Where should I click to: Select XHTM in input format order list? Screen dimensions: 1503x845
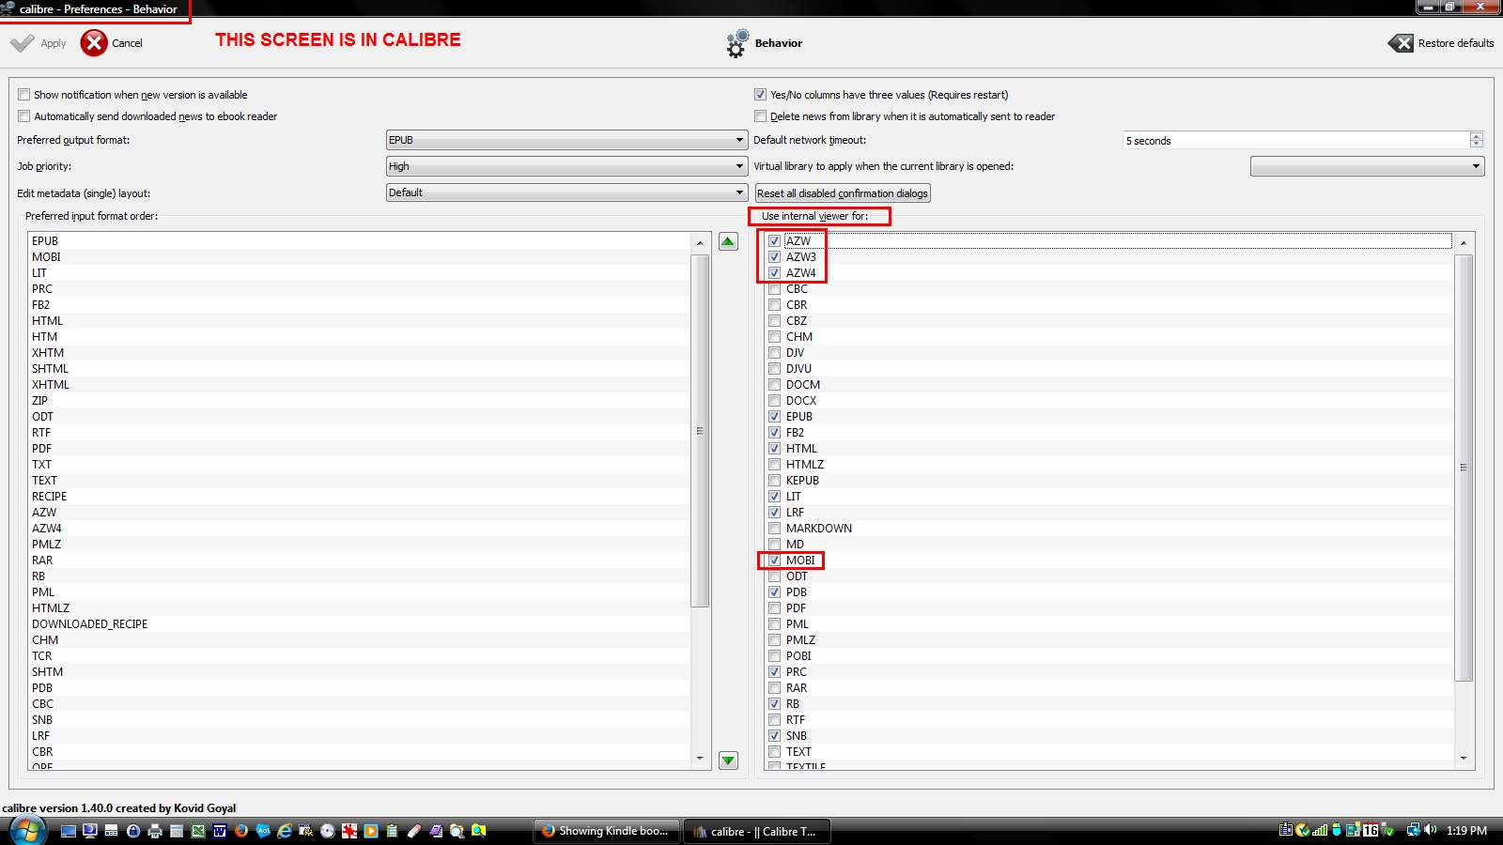coord(360,353)
